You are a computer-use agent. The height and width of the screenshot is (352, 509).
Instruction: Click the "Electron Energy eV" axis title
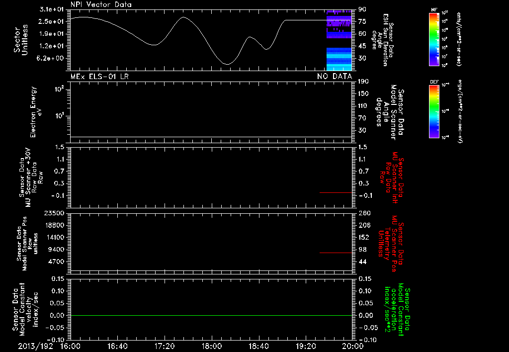36,112
